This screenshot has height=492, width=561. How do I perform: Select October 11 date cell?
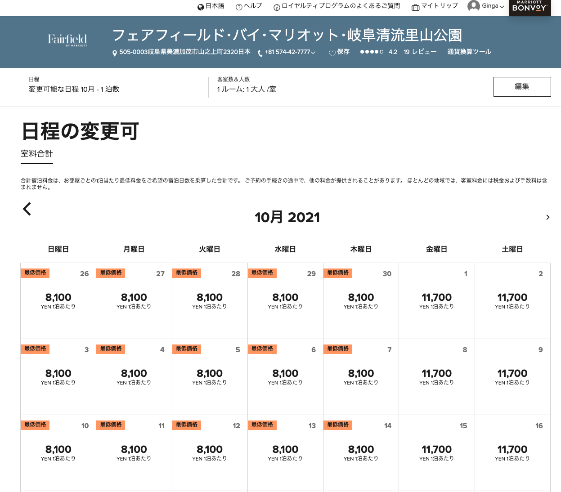(134, 453)
